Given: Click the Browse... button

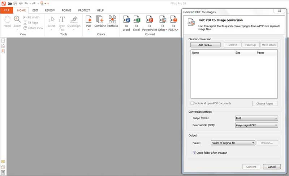Looking at the screenshot, I should click(267, 143).
